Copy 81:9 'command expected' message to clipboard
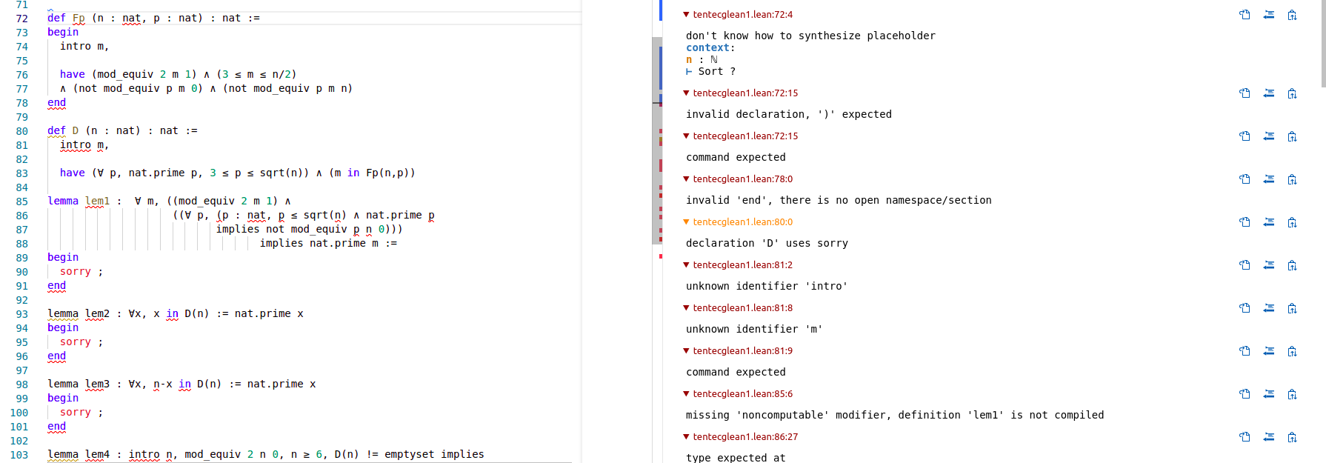The width and height of the screenshot is (1326, 463). tap(1292, 351)
